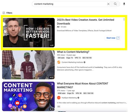Visit the HubSpot Marketing channel name
Screen dimensions: 128x112
pos(69,98)
